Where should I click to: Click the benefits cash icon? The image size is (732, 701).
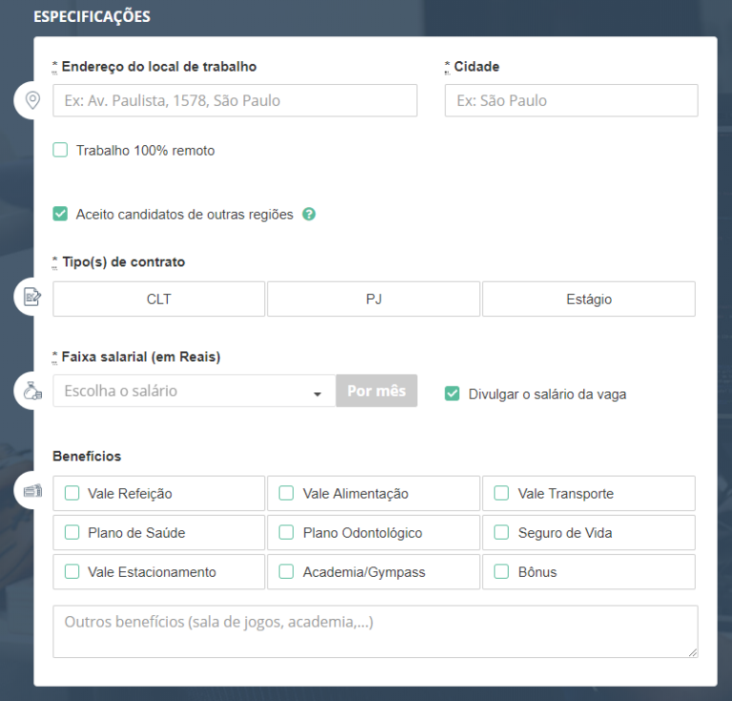[x=32, y=491]
